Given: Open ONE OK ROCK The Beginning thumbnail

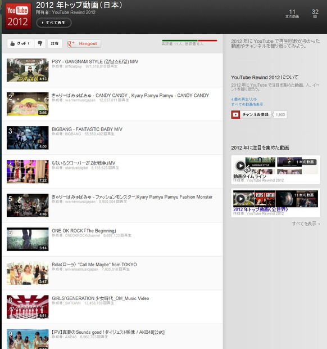Looking at the screenshot, I should tap(28, 239).
